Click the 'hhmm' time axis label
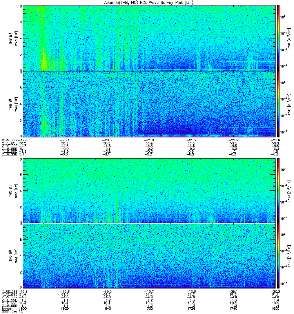Screen dimensions: 294x314 point(7,309)
